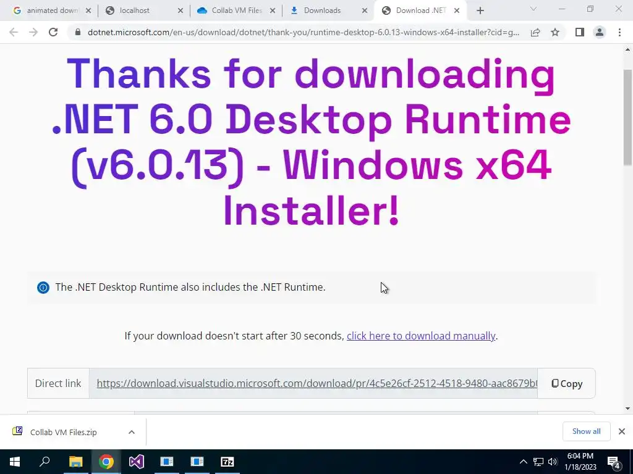Click the 'Thanks for downloading' heading
Image resolution: width=633 pixels, height=474 pixels.
click(x=311, y=142)
